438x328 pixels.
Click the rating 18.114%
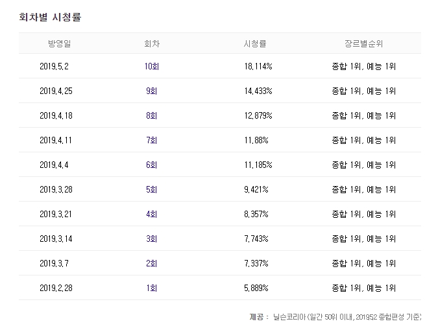pos(258,66)
